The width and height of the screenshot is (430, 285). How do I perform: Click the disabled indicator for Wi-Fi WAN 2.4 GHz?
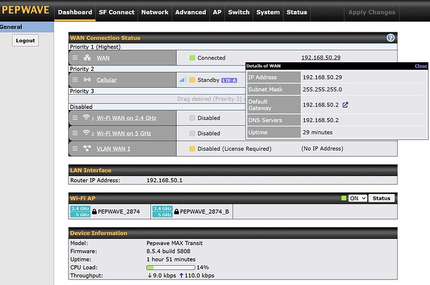click(192, 118)
